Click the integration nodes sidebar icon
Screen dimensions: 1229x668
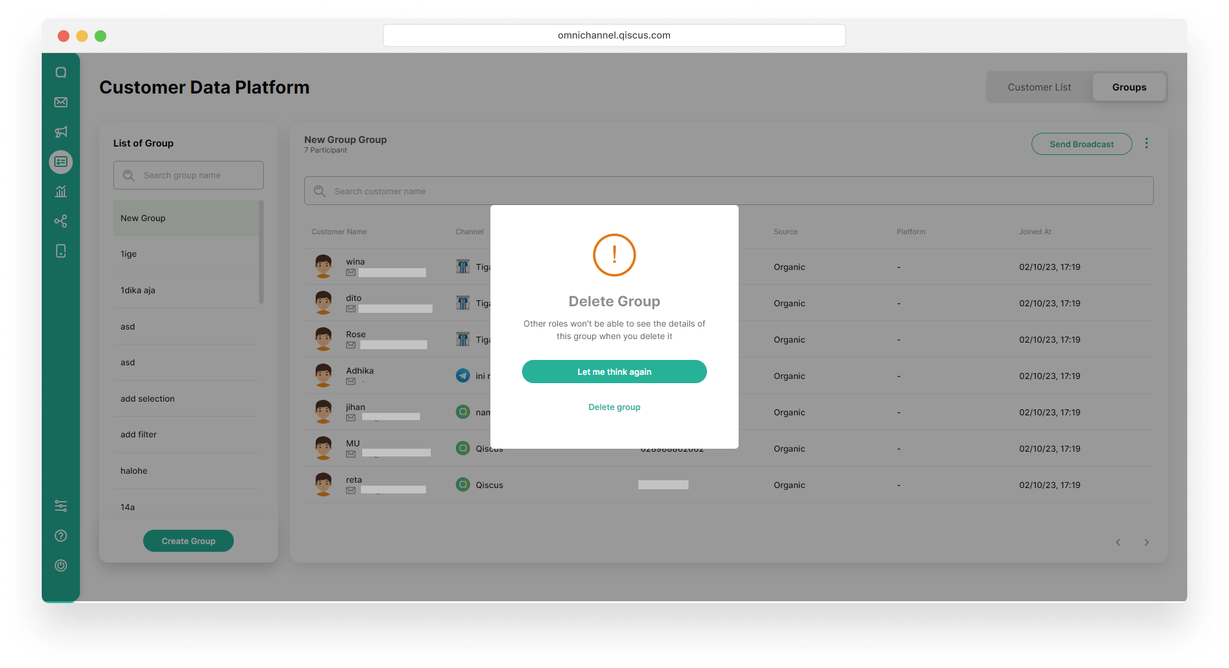tap(61, 222)
